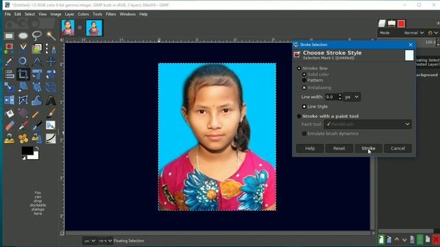Click the Stroke button
This screenshot has height=247, width=440.
368,148
